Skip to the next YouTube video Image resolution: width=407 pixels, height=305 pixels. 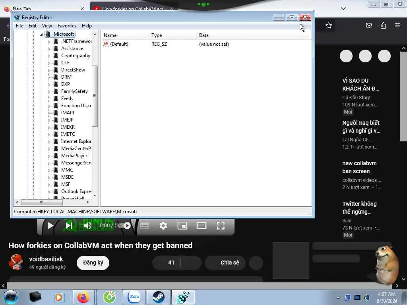69,226
